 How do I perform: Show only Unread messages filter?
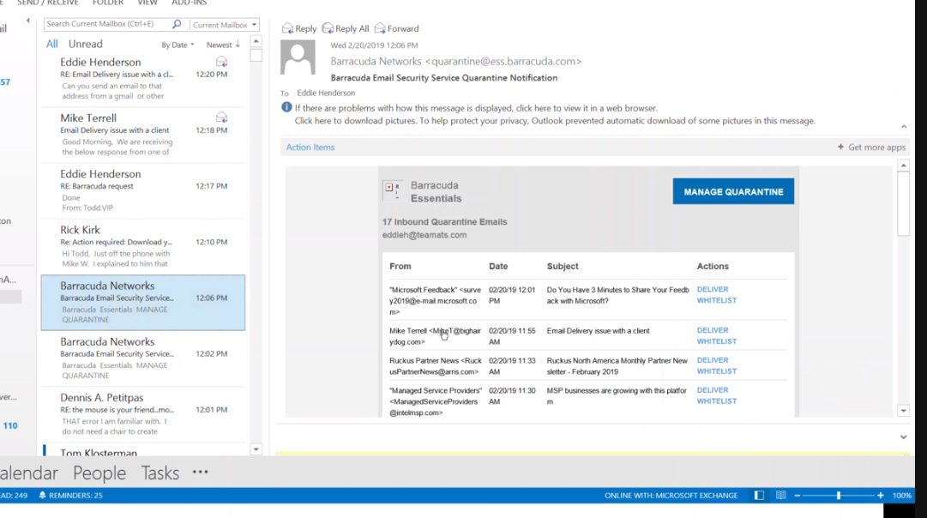(x=85, y=44)
